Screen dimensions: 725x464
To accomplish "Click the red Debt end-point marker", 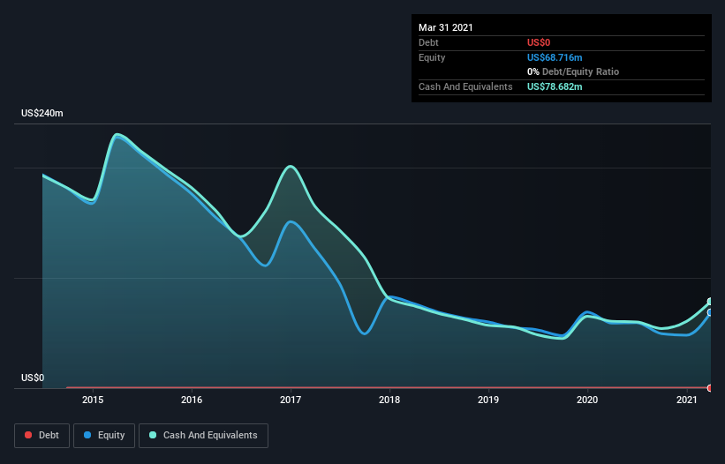I will click(710, 388).
